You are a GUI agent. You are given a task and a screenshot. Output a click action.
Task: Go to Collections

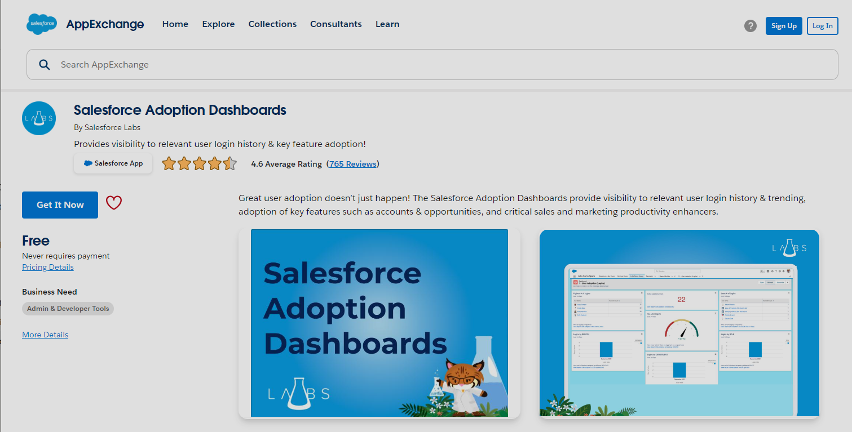tap(272, 24)
